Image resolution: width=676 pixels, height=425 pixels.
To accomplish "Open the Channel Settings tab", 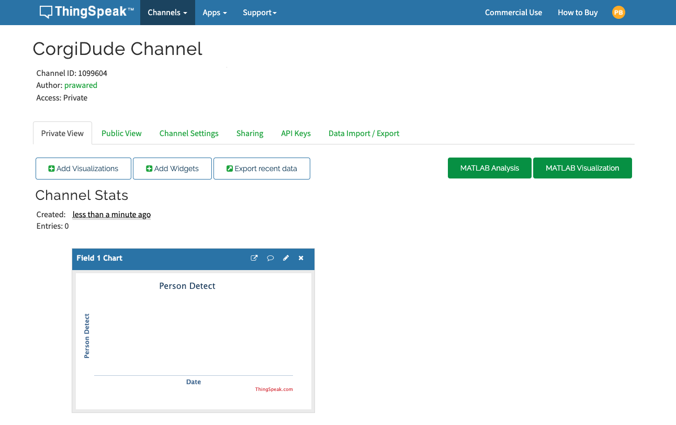I will [x=189, y=133].
